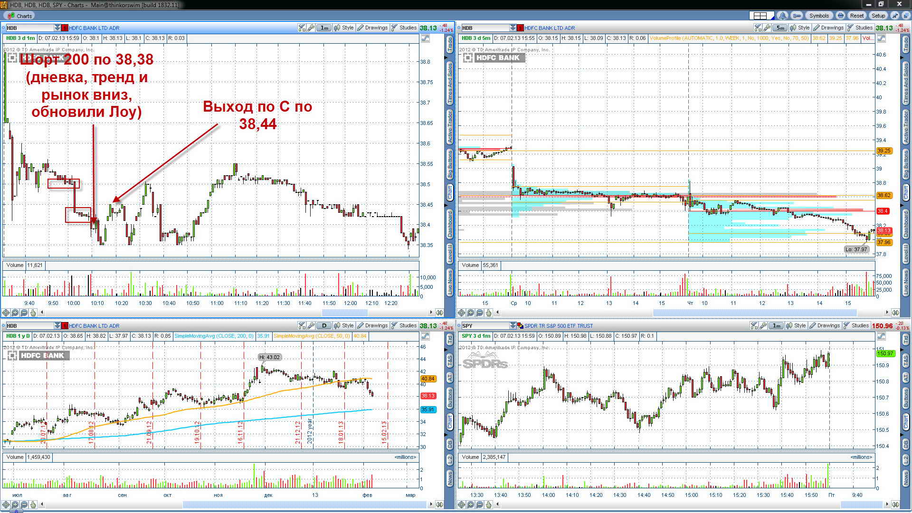Click the print icon in top toolbar
The width and height of the screenshot is (912, 513).
point(840,16)
